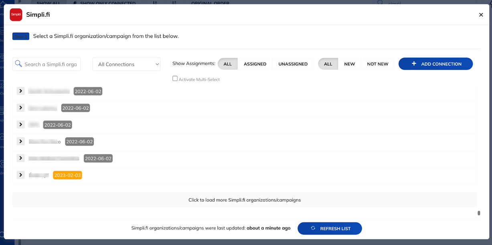This screenshot has width=492, height=245.
Task: Click the "Simpli.fi" dialog title
Action: click(x=38, y=15)
